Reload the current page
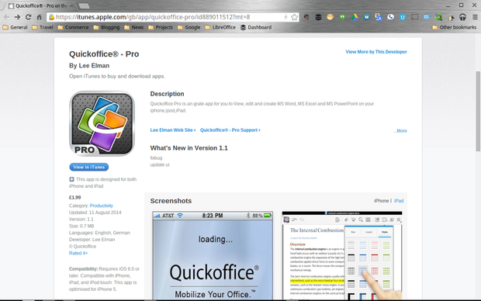The width and height of the screenshot is (481, 301). [28, 17]
